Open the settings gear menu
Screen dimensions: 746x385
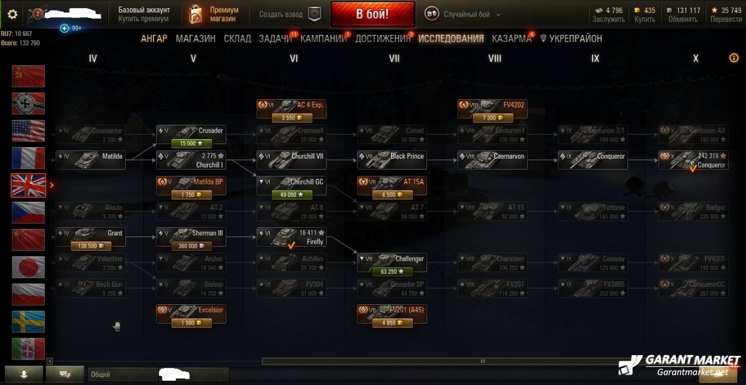pos(12,14)
